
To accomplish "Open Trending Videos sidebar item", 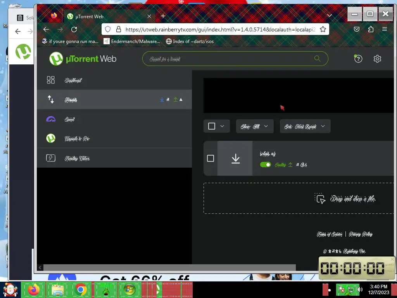I will click(114, 158).
